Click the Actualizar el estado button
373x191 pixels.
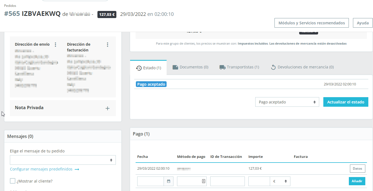click(346, 102)
